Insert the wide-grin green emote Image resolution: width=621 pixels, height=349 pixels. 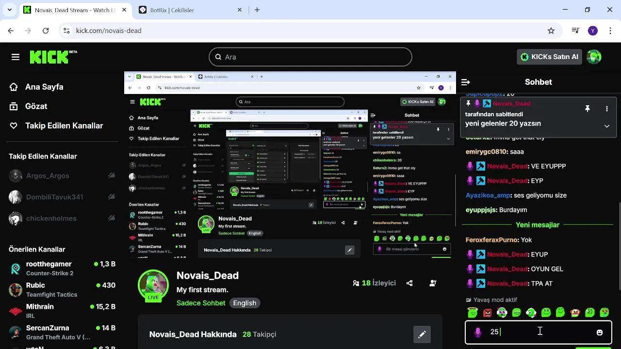coord(516,313)
